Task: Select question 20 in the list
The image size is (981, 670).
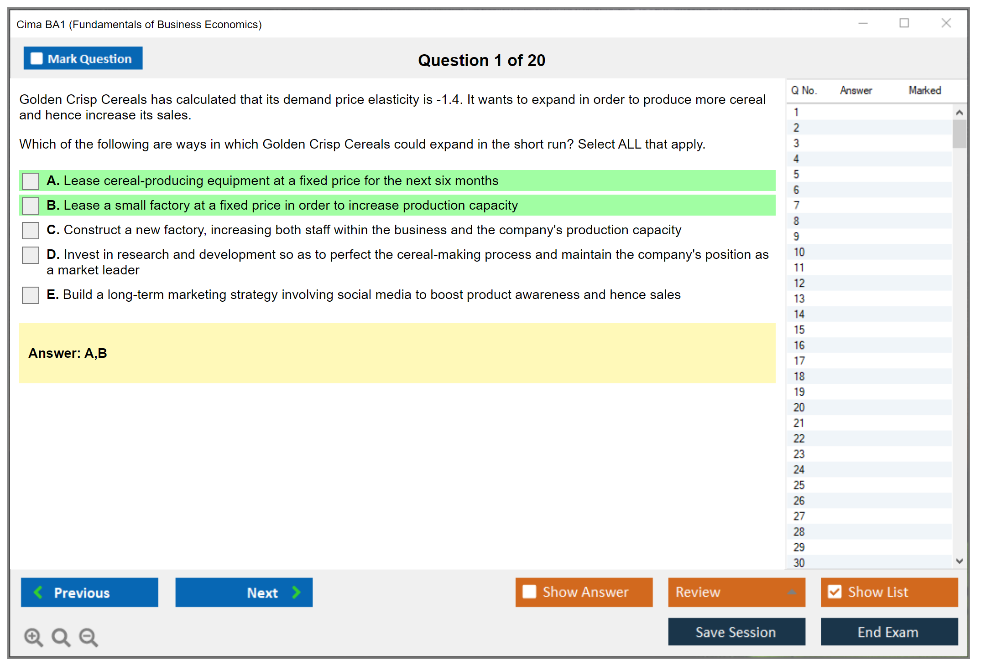Action: point(799,407)
